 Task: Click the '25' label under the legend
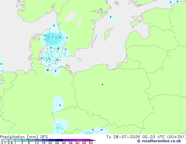point(57,143)
